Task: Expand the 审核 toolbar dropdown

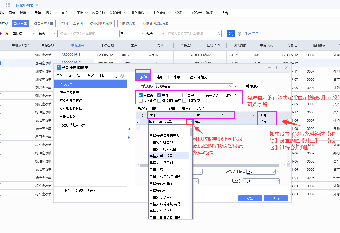Action: pyautogui.click(x=70, y=13)
